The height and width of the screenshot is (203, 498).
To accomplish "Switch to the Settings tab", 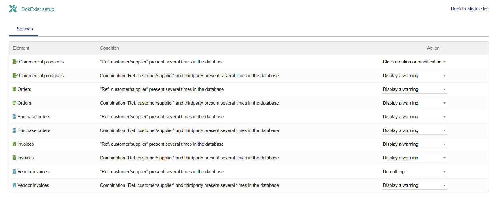I will click(25, 29).
